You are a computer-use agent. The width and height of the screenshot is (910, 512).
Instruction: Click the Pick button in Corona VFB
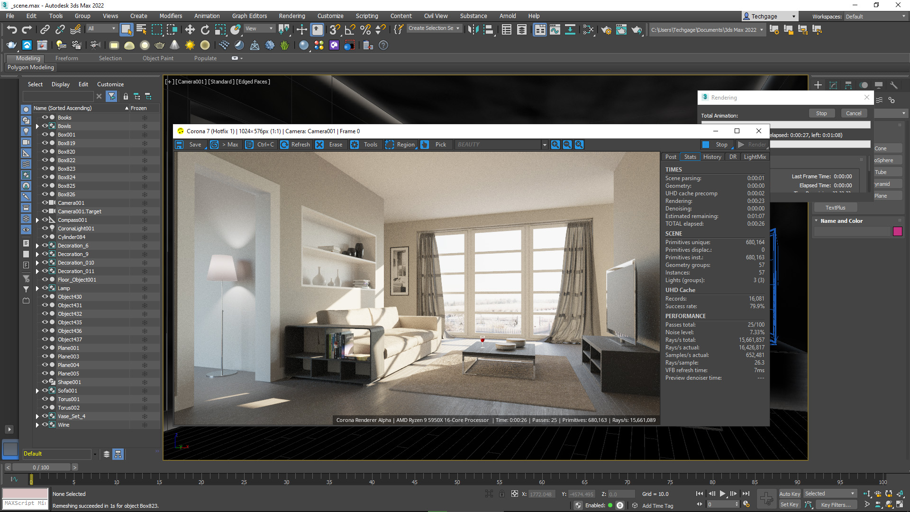point(435,145)
